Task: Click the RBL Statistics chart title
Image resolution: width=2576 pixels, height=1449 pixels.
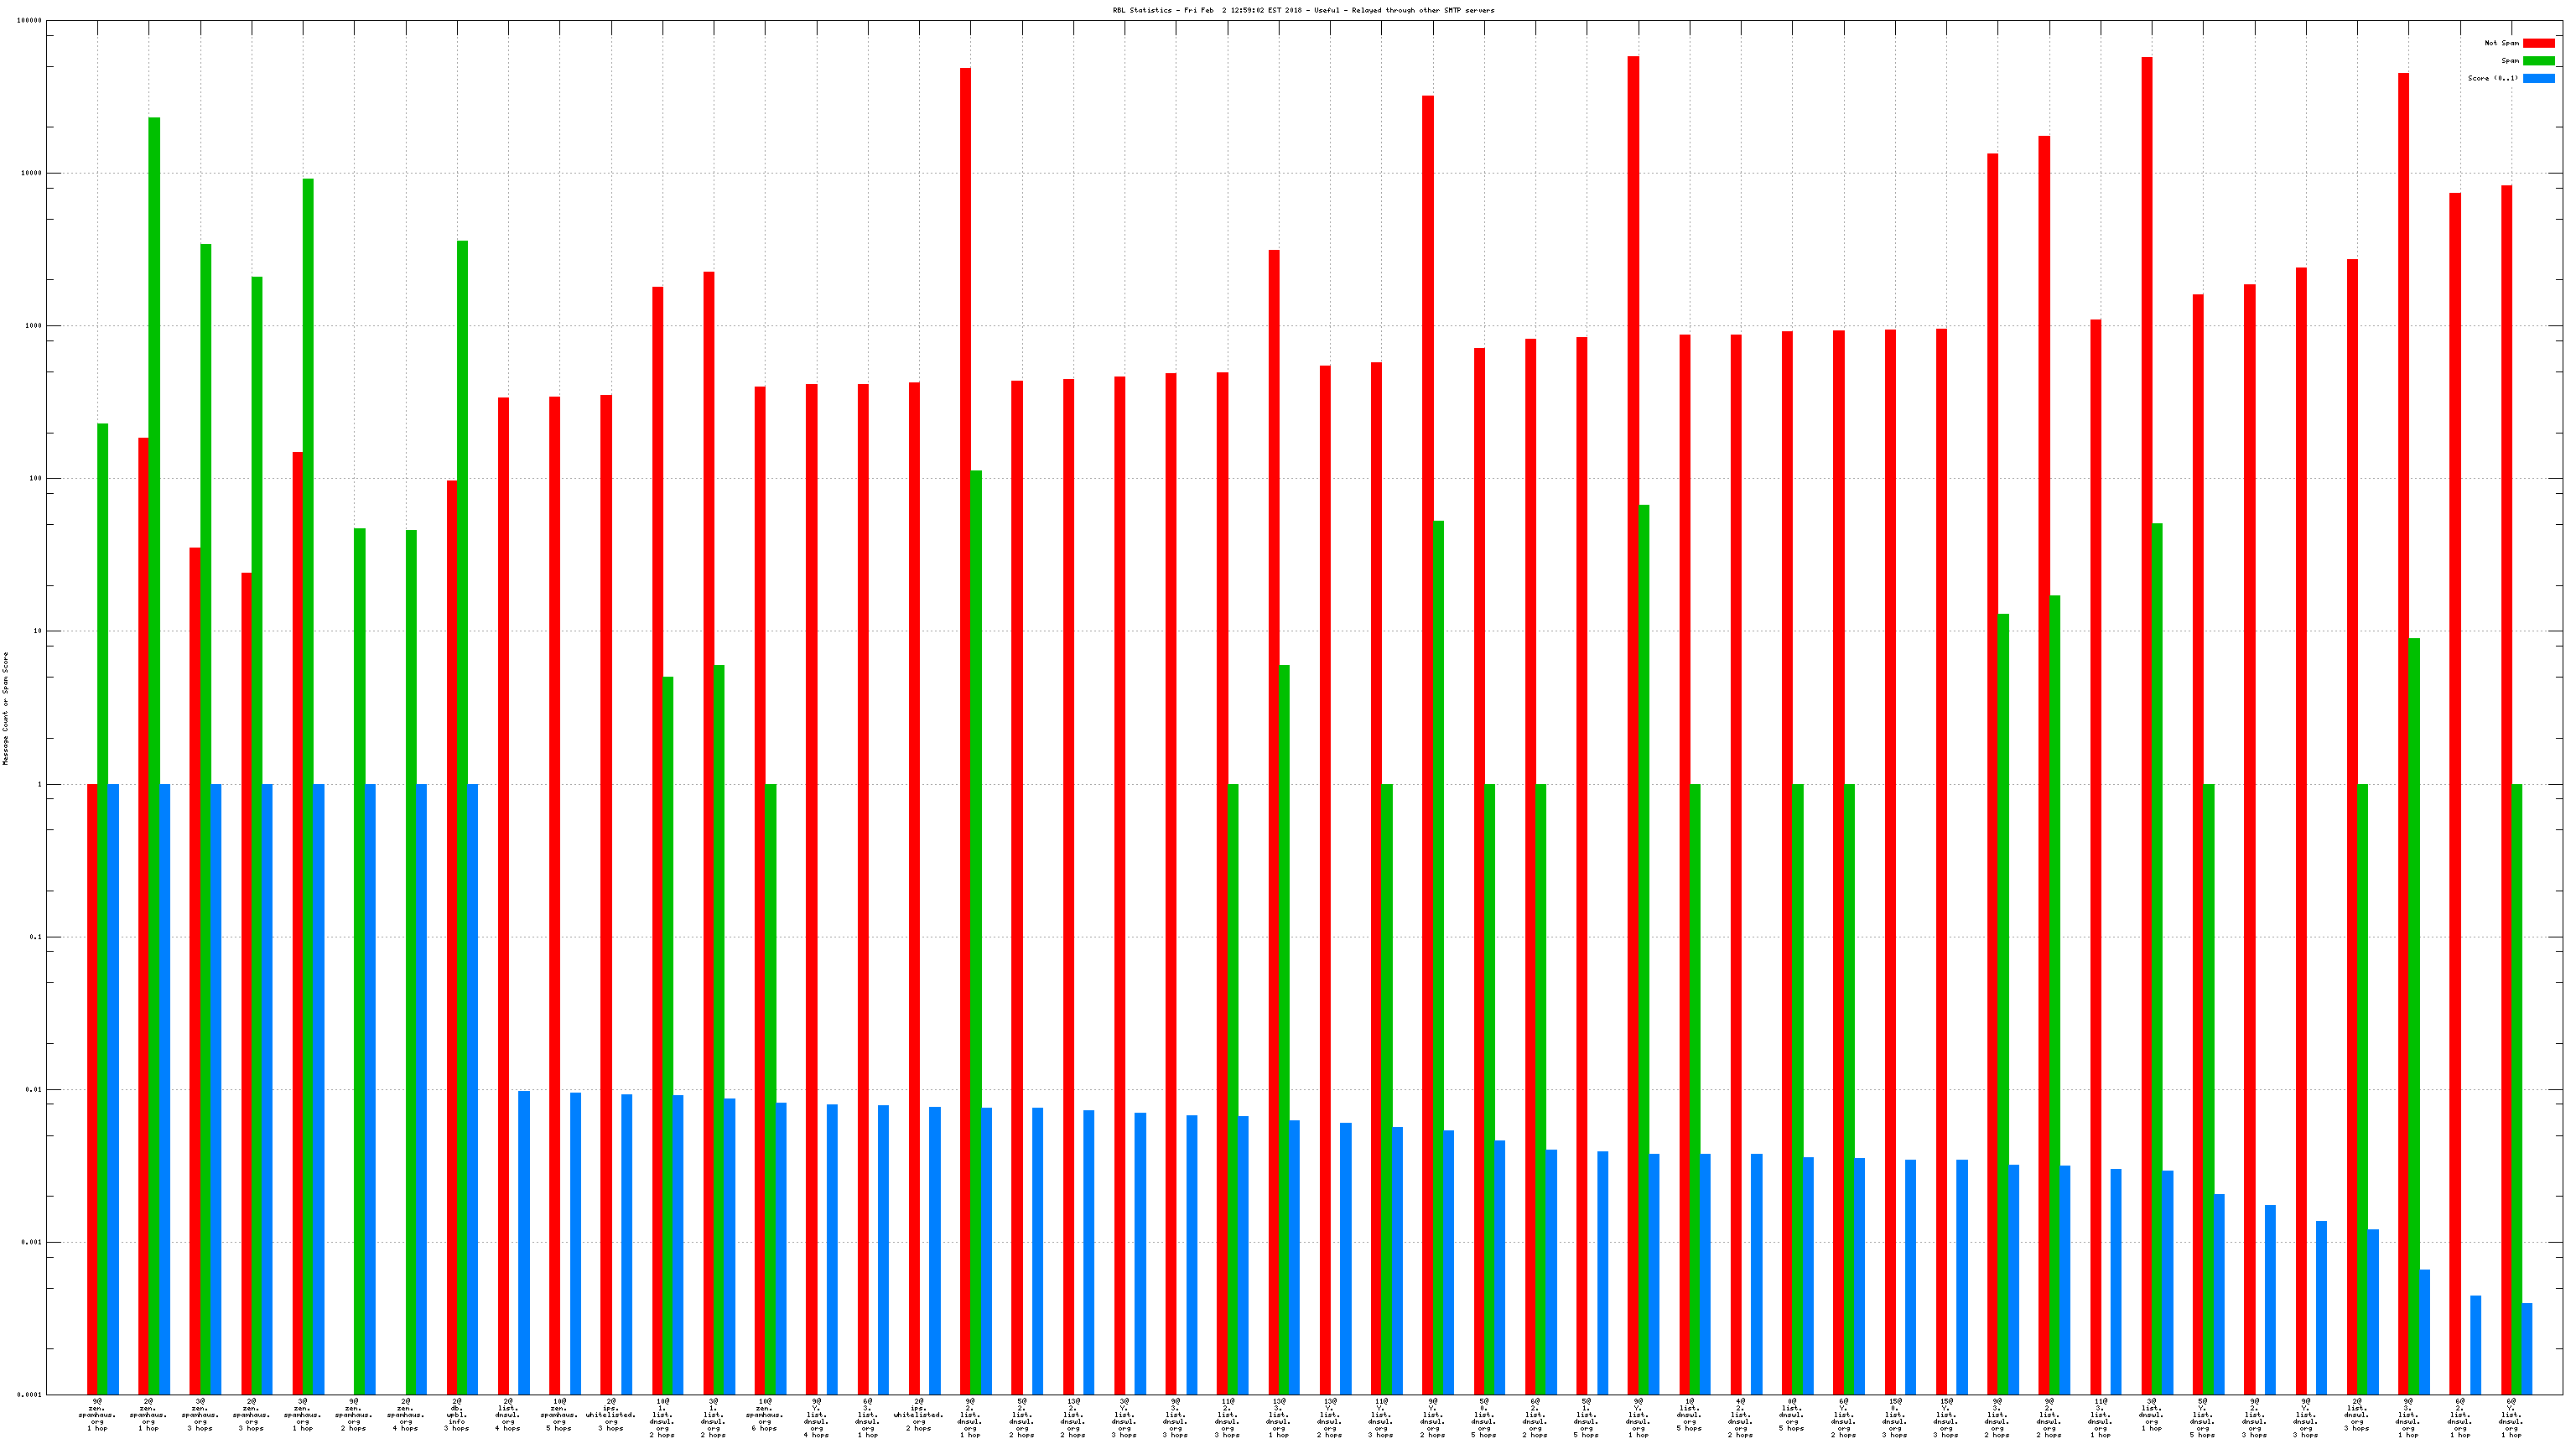Action: tap(1303, 10)
